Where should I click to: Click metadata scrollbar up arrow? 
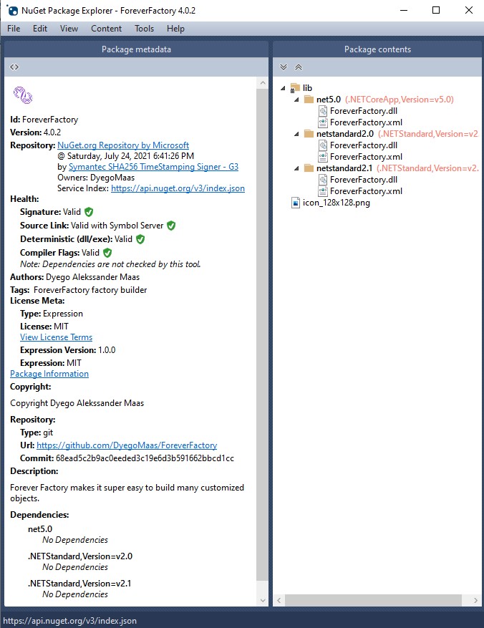click(263, 83)
